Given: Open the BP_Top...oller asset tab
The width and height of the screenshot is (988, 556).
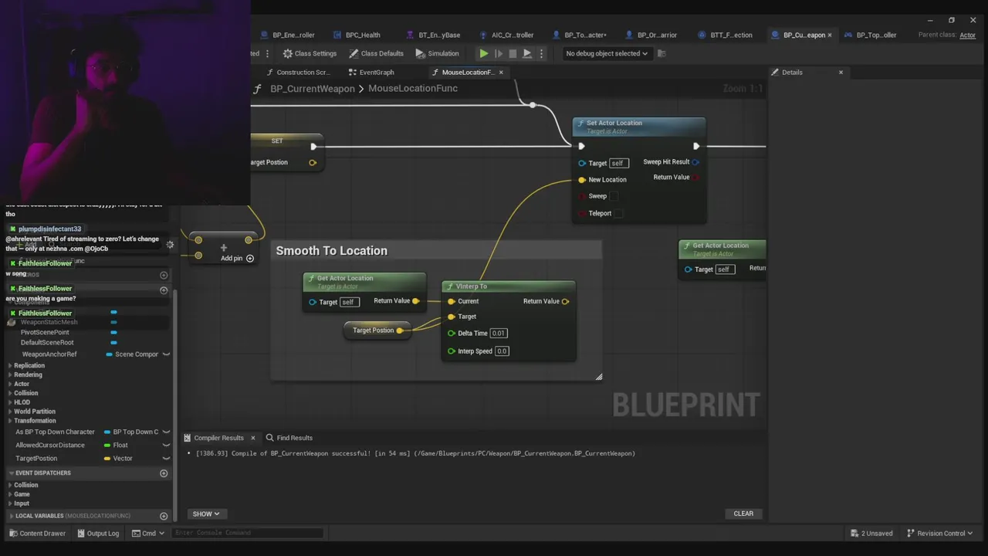Looking at the screenshot, I should click(876, 35).
